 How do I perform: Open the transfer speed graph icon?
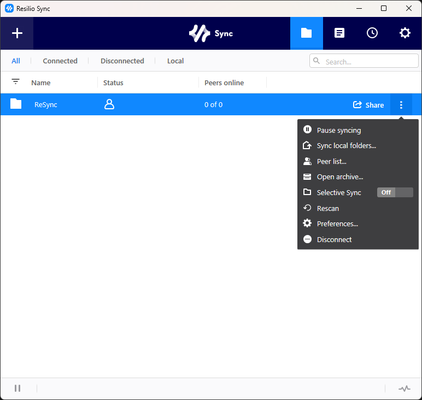(x=405, y=389)
